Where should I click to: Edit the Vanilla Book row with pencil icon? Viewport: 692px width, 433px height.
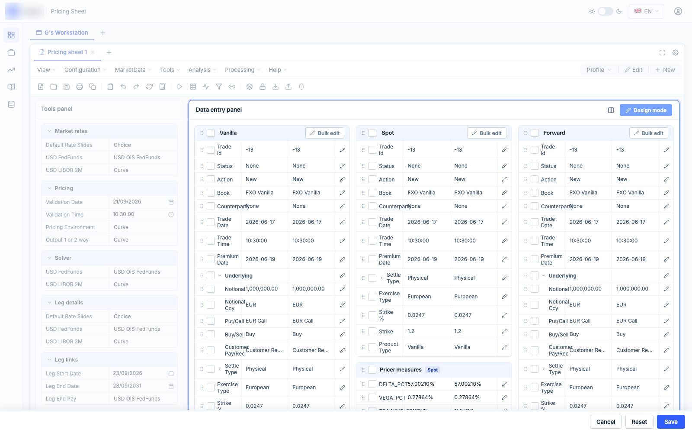(343, 193)
